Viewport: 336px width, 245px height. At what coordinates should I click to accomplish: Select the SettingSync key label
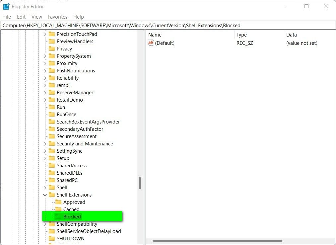pos(69,151)
